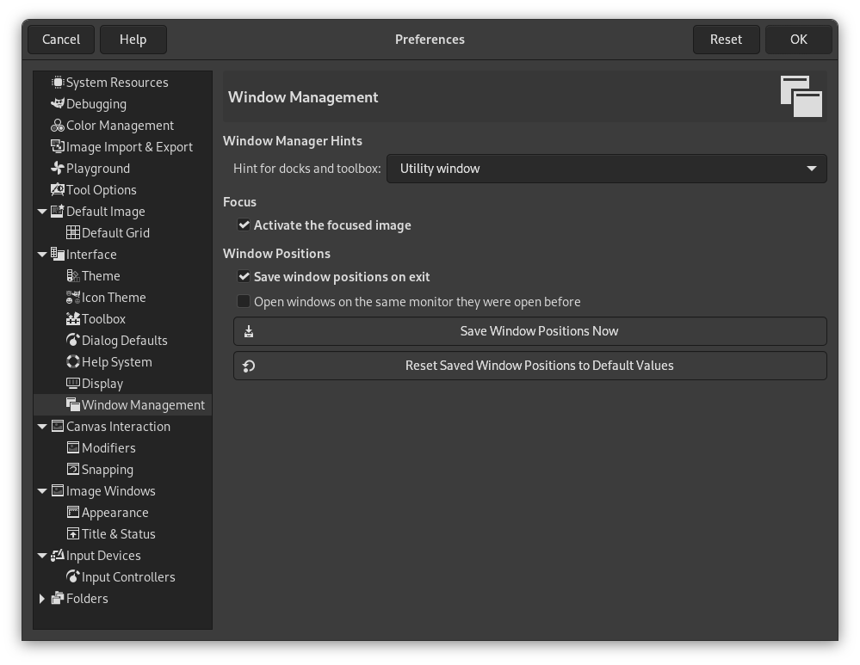This screenshot has width=860, height=665.
Task: Click the Window Management header icon
Action: [801, 95]
